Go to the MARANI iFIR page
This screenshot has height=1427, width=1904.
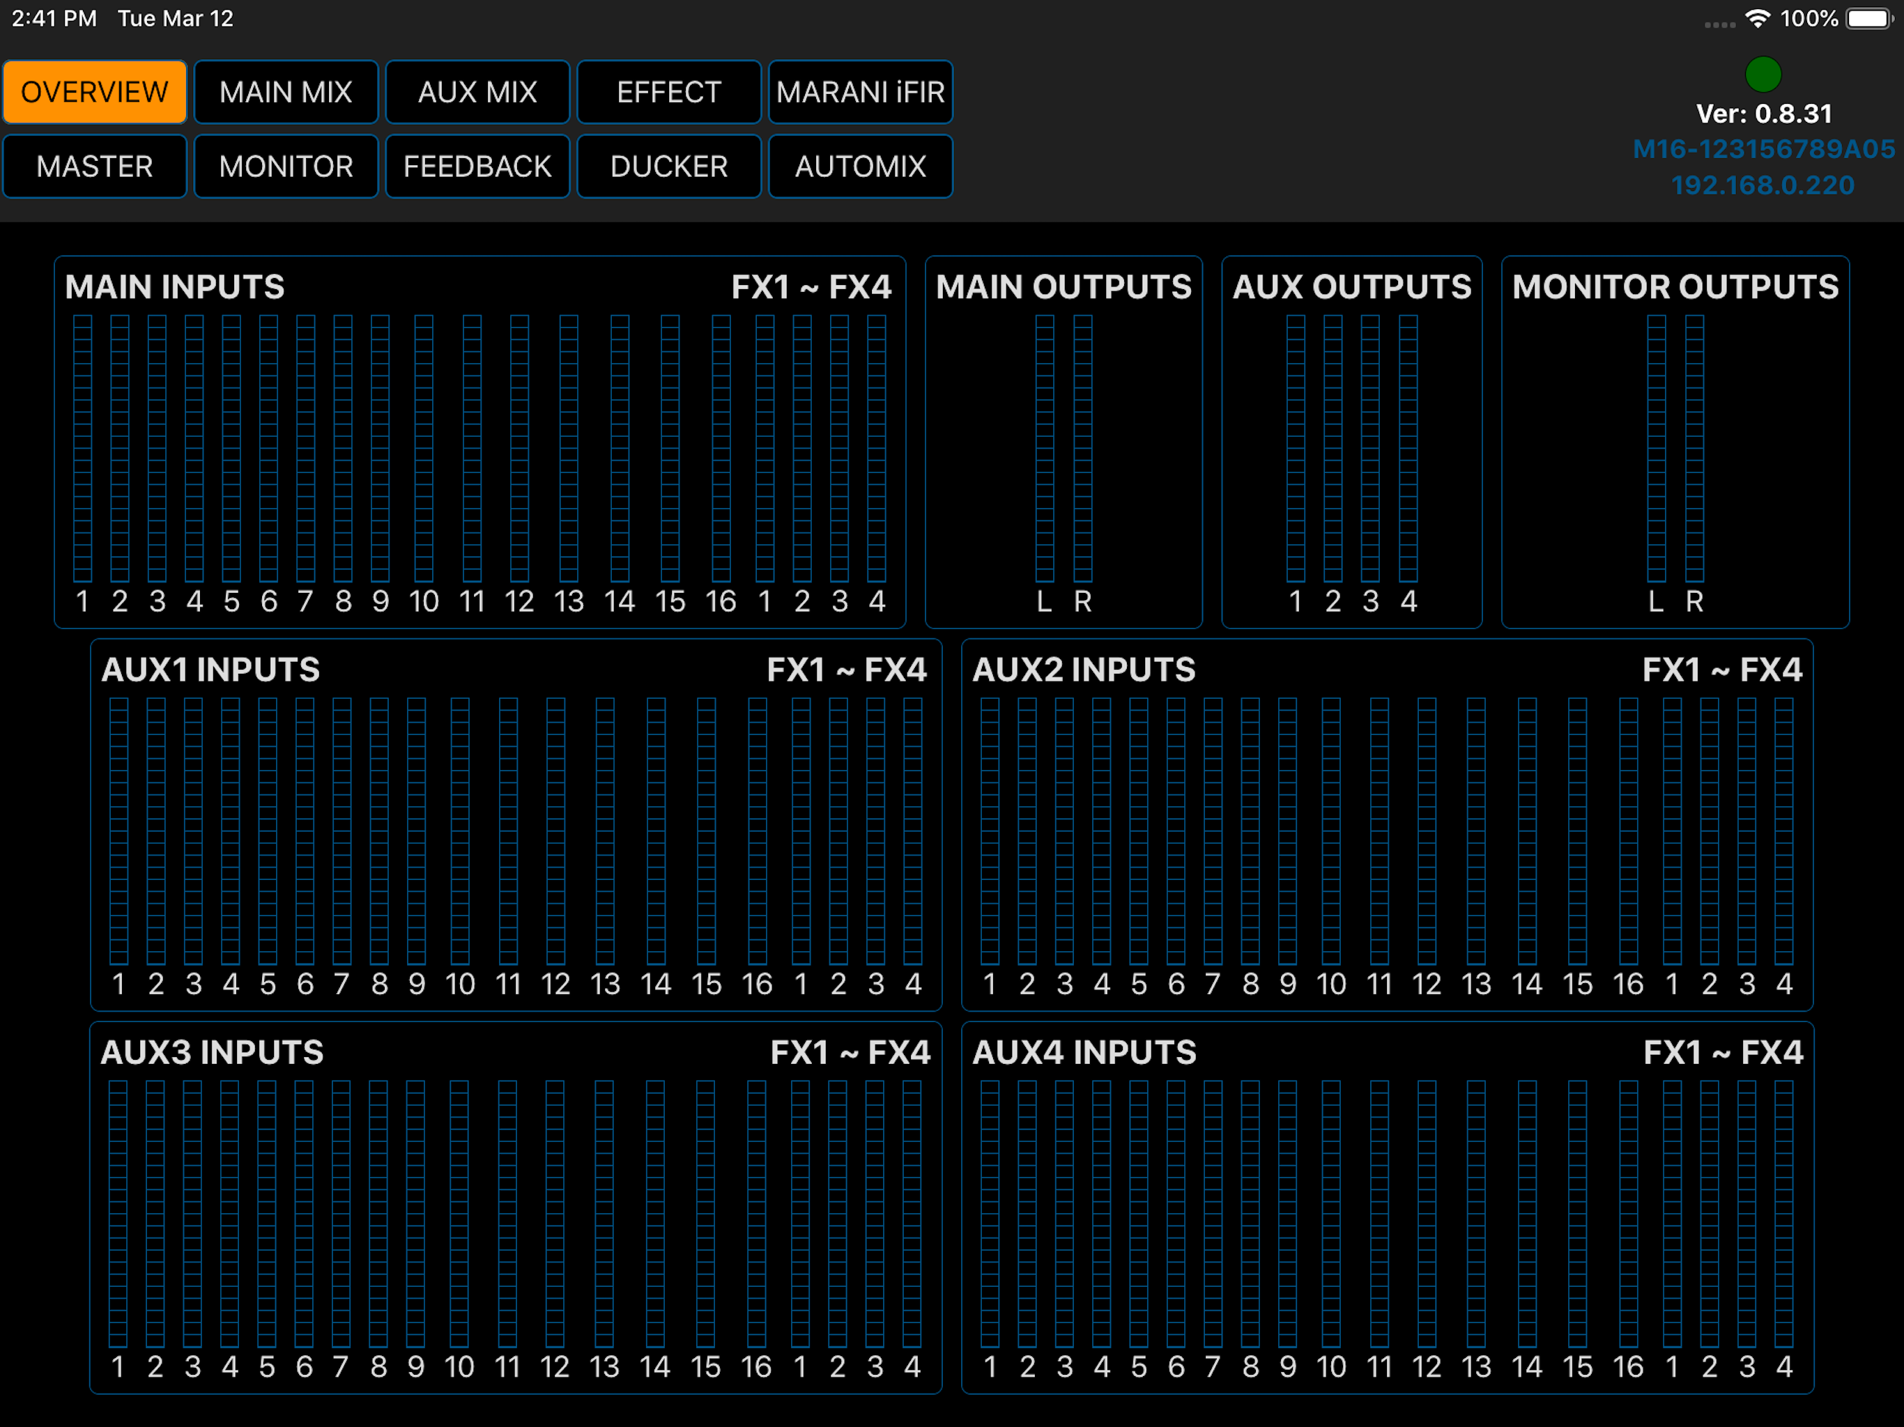pos(860,92)
